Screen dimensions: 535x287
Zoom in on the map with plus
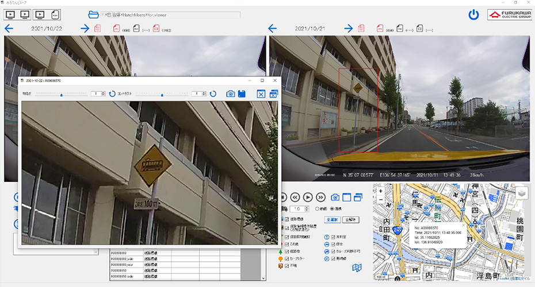click(x=380, y=191)
